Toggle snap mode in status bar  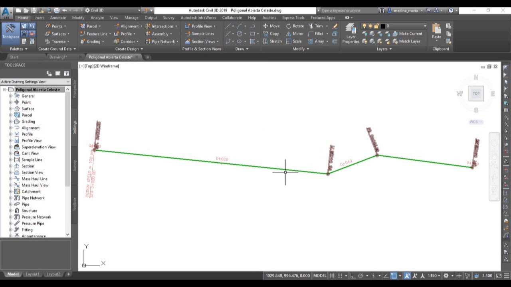(x=341, y=275)
